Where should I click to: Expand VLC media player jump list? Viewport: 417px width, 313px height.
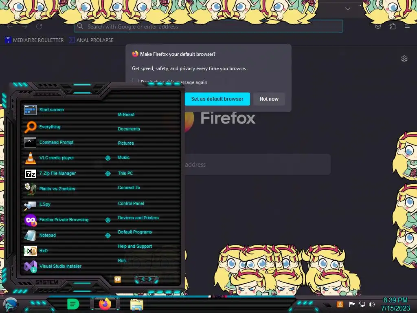[108, 158]
